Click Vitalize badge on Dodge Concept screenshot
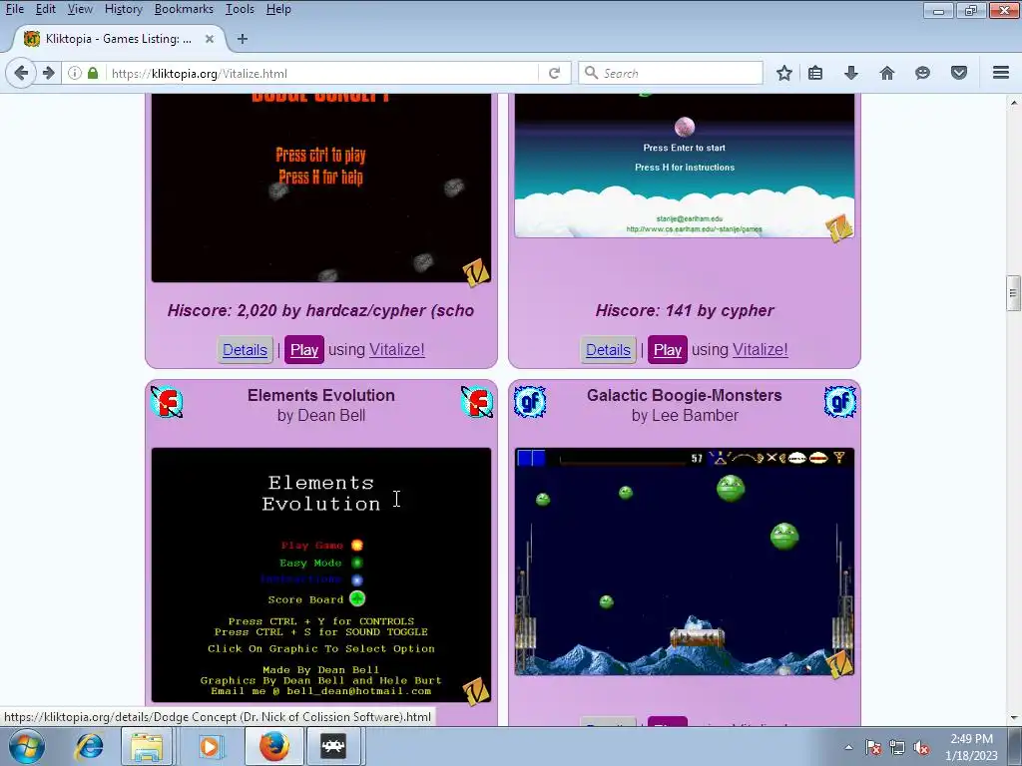The width and height of the screenshot is (1022, 766). click(x=476, y=272)
